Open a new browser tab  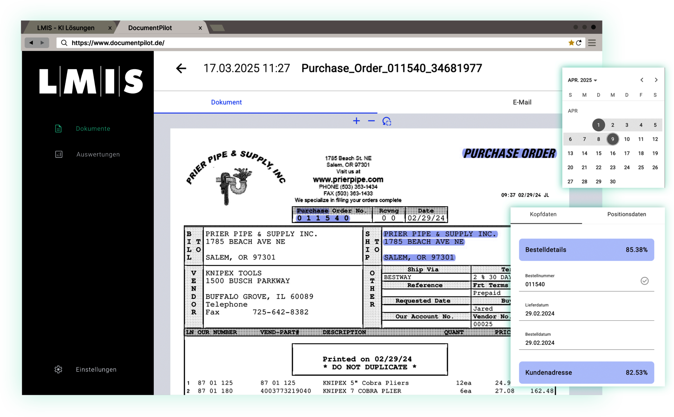217,28
